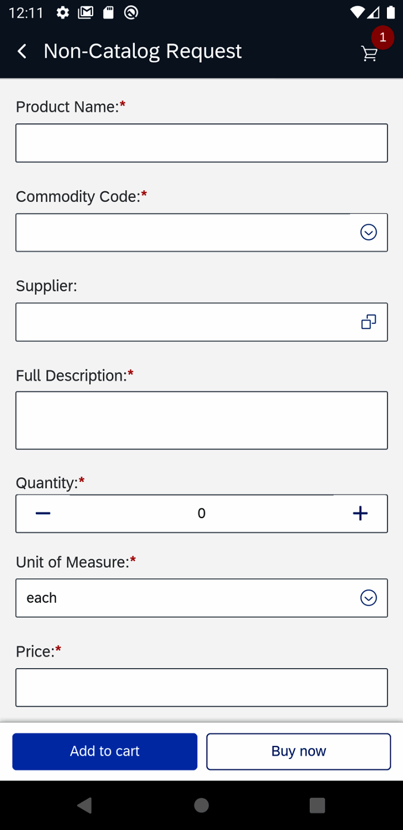Decrease the quantity with the minus control
Image resolution: width=403 pixels, height=830 pixels.
tap(43, 513)
